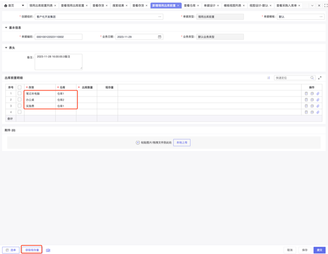
Task: Click the delete icon in row 1
Action: [306, 94]
